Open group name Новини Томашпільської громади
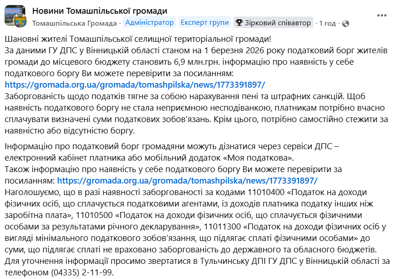Viewport: 395px width, 279px height. [100, 11]
